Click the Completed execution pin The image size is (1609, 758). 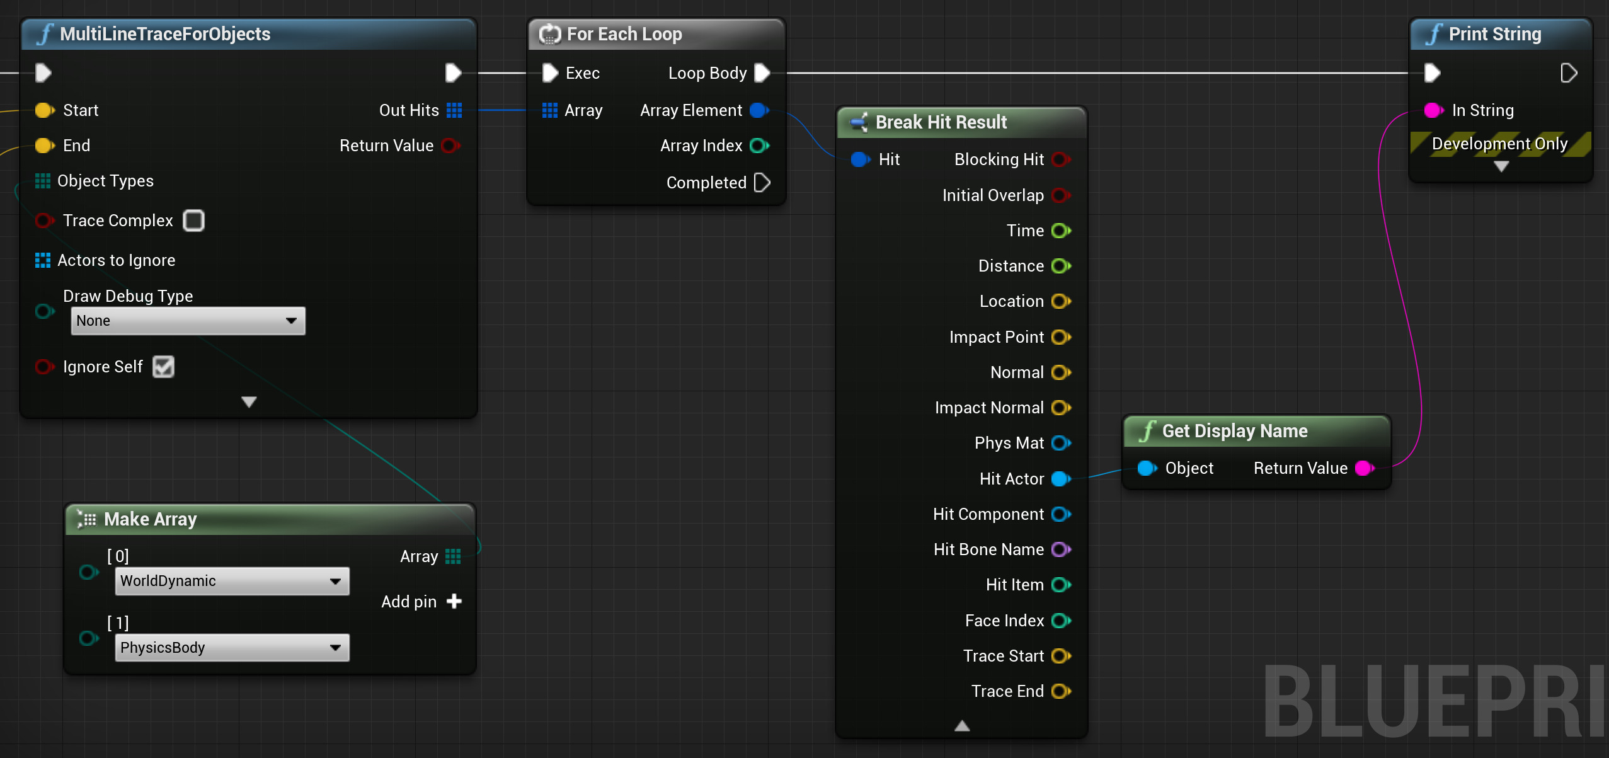click(x=762, y=183)
